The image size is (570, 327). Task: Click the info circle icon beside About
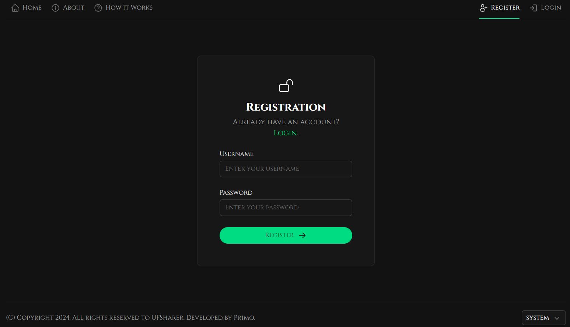[x=55, y=8]
